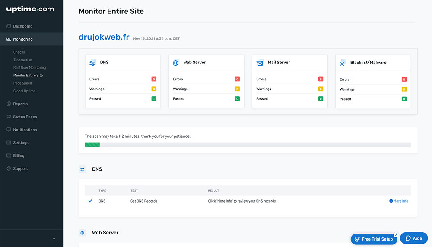Click the DNS section heading above table
Image resolution: width=432 pixels, height=247 pixels.
(x=97, y=169)
